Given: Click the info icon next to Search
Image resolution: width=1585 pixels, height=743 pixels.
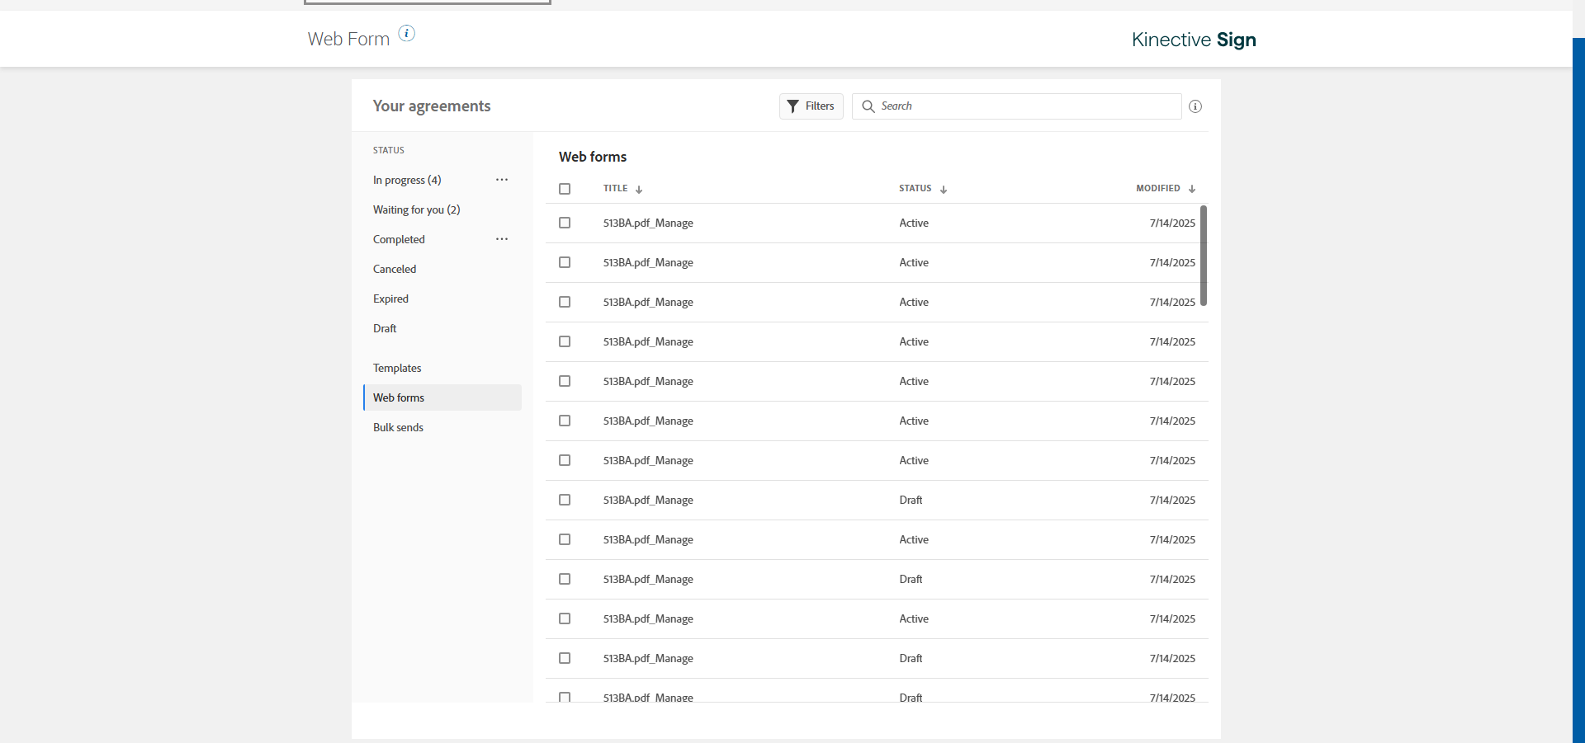Looking at the screenshot, I should [1195, 106].
